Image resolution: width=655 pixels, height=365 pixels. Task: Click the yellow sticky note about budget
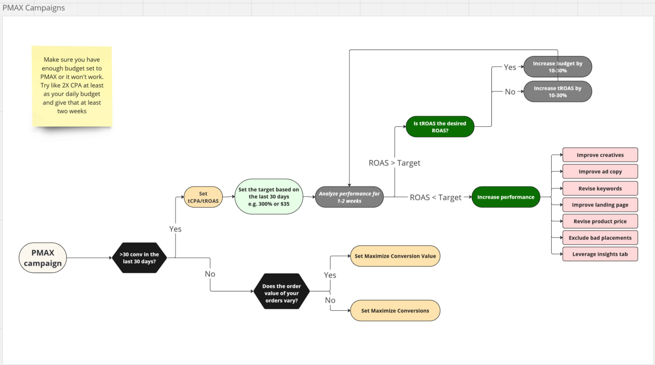[72, 86]
